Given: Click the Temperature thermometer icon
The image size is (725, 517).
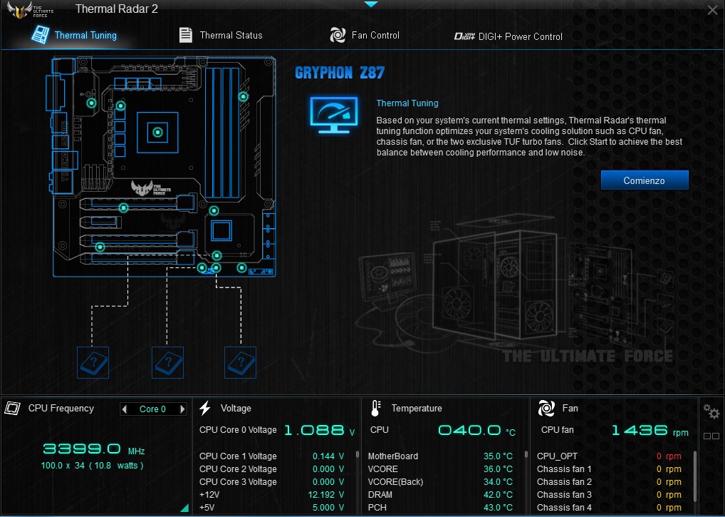Looking at the screenshot, I should pyautogui.click(x=375, y=408).
